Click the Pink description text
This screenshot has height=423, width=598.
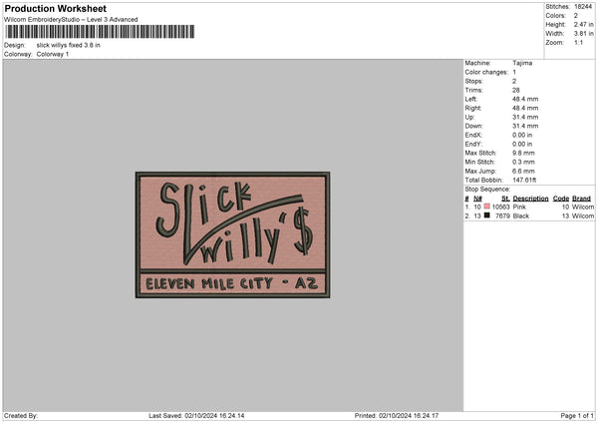pyautogui.click(x=519, y=207)
